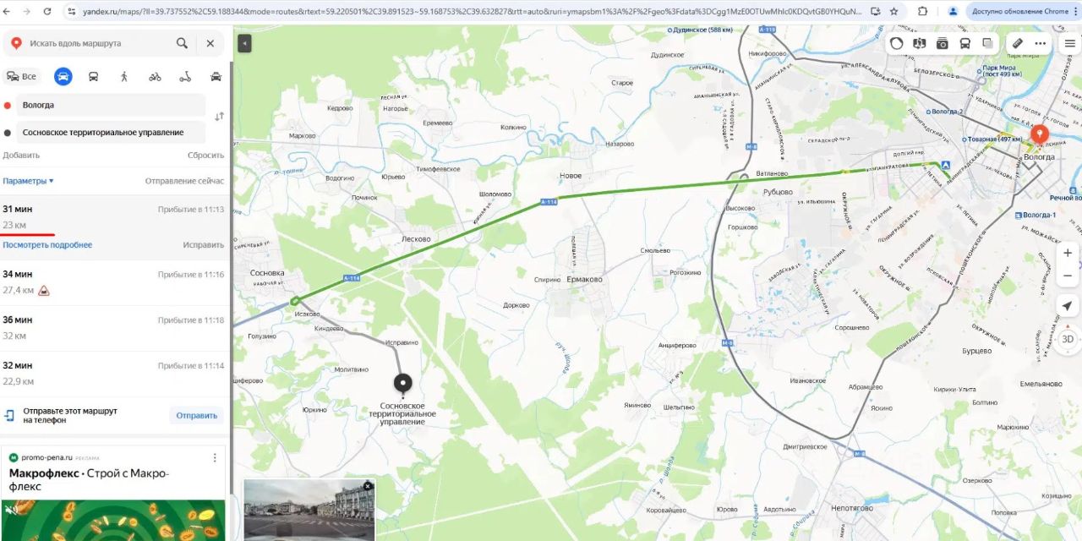Choose the scooter route mode
This screenshot has width=1082, height=541.
point(185,76)
